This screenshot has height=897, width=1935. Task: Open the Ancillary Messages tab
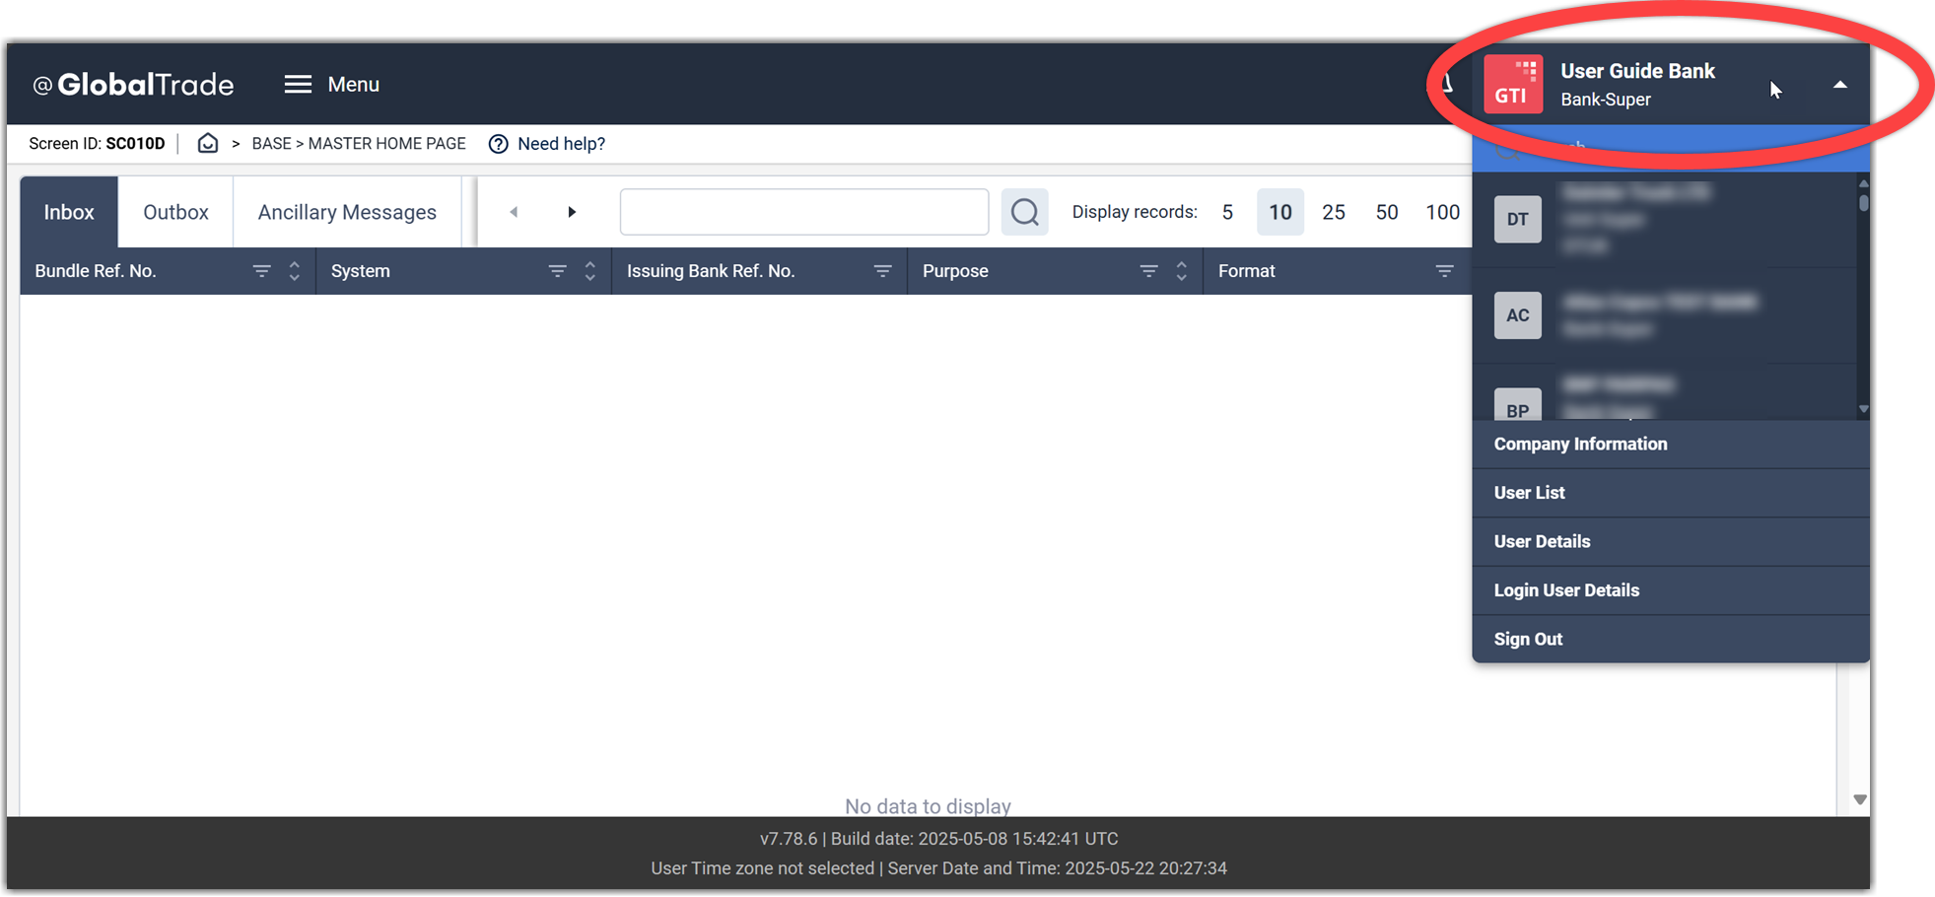pos(347,212)
